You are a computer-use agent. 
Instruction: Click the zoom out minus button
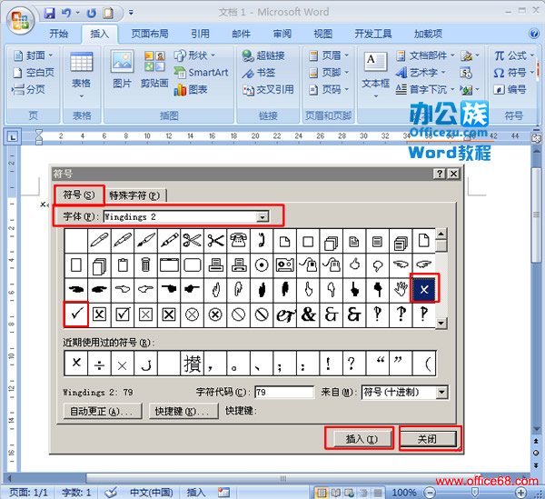click(x=430, y=493)
